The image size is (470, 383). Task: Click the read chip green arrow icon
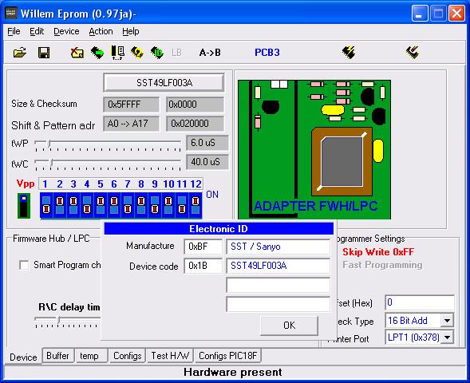[x=97, y=53]
